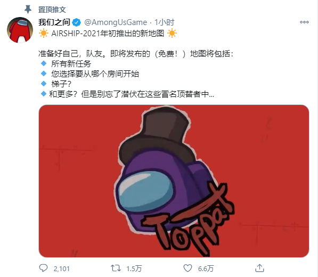Click the pushpin pinned tweet icon
The width and height of the screenshot is (318, 277).
28,10
